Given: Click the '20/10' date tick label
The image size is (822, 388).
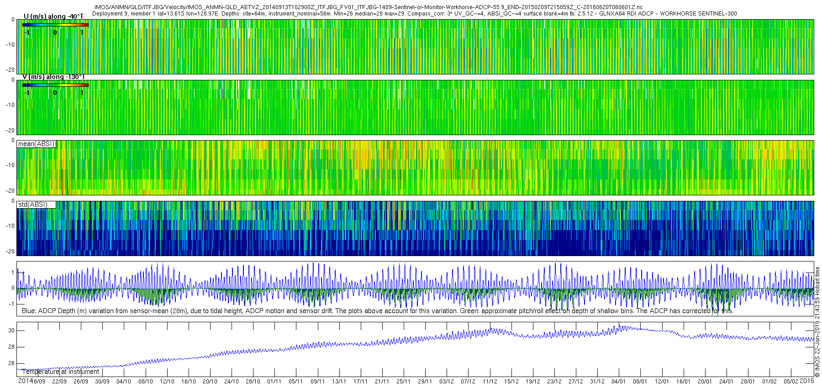Looking at the screenshot, I should [x=210, y=382].
